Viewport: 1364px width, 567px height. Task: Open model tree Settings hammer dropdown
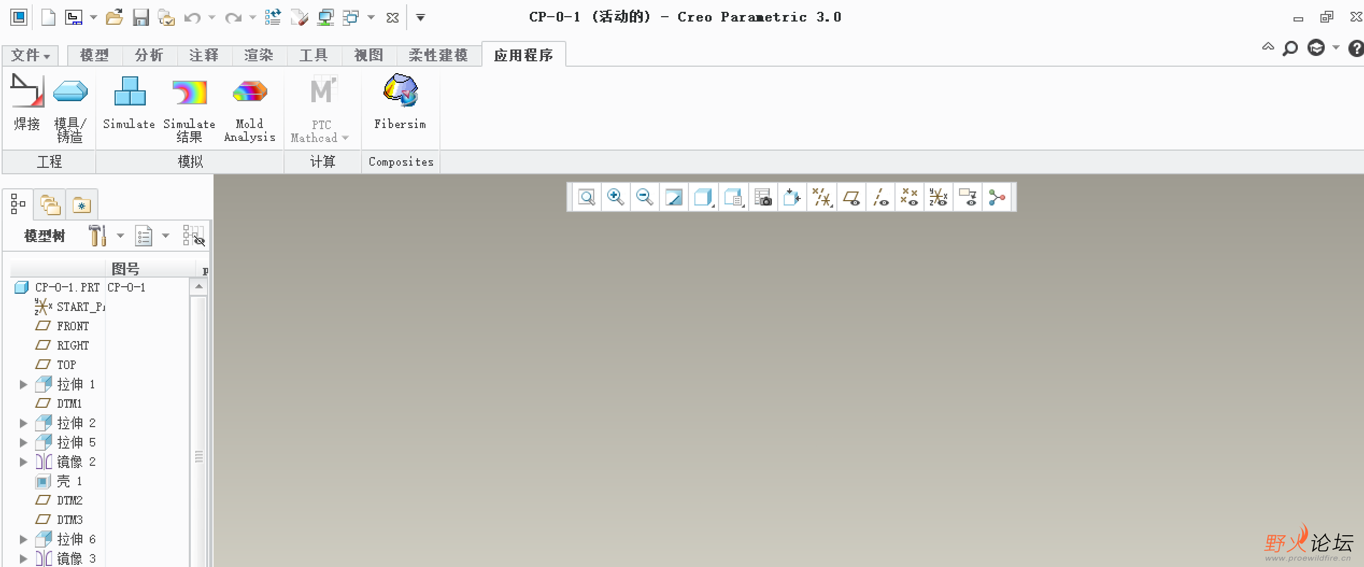pyautogui.click(x=120, y=236)
